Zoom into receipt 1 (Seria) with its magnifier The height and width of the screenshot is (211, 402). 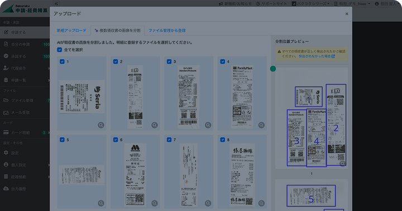(x=101, y=125)
